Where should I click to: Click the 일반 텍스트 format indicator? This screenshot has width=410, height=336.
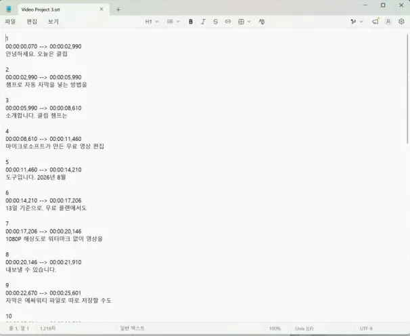pyautogui.click(x=133, y=328)
